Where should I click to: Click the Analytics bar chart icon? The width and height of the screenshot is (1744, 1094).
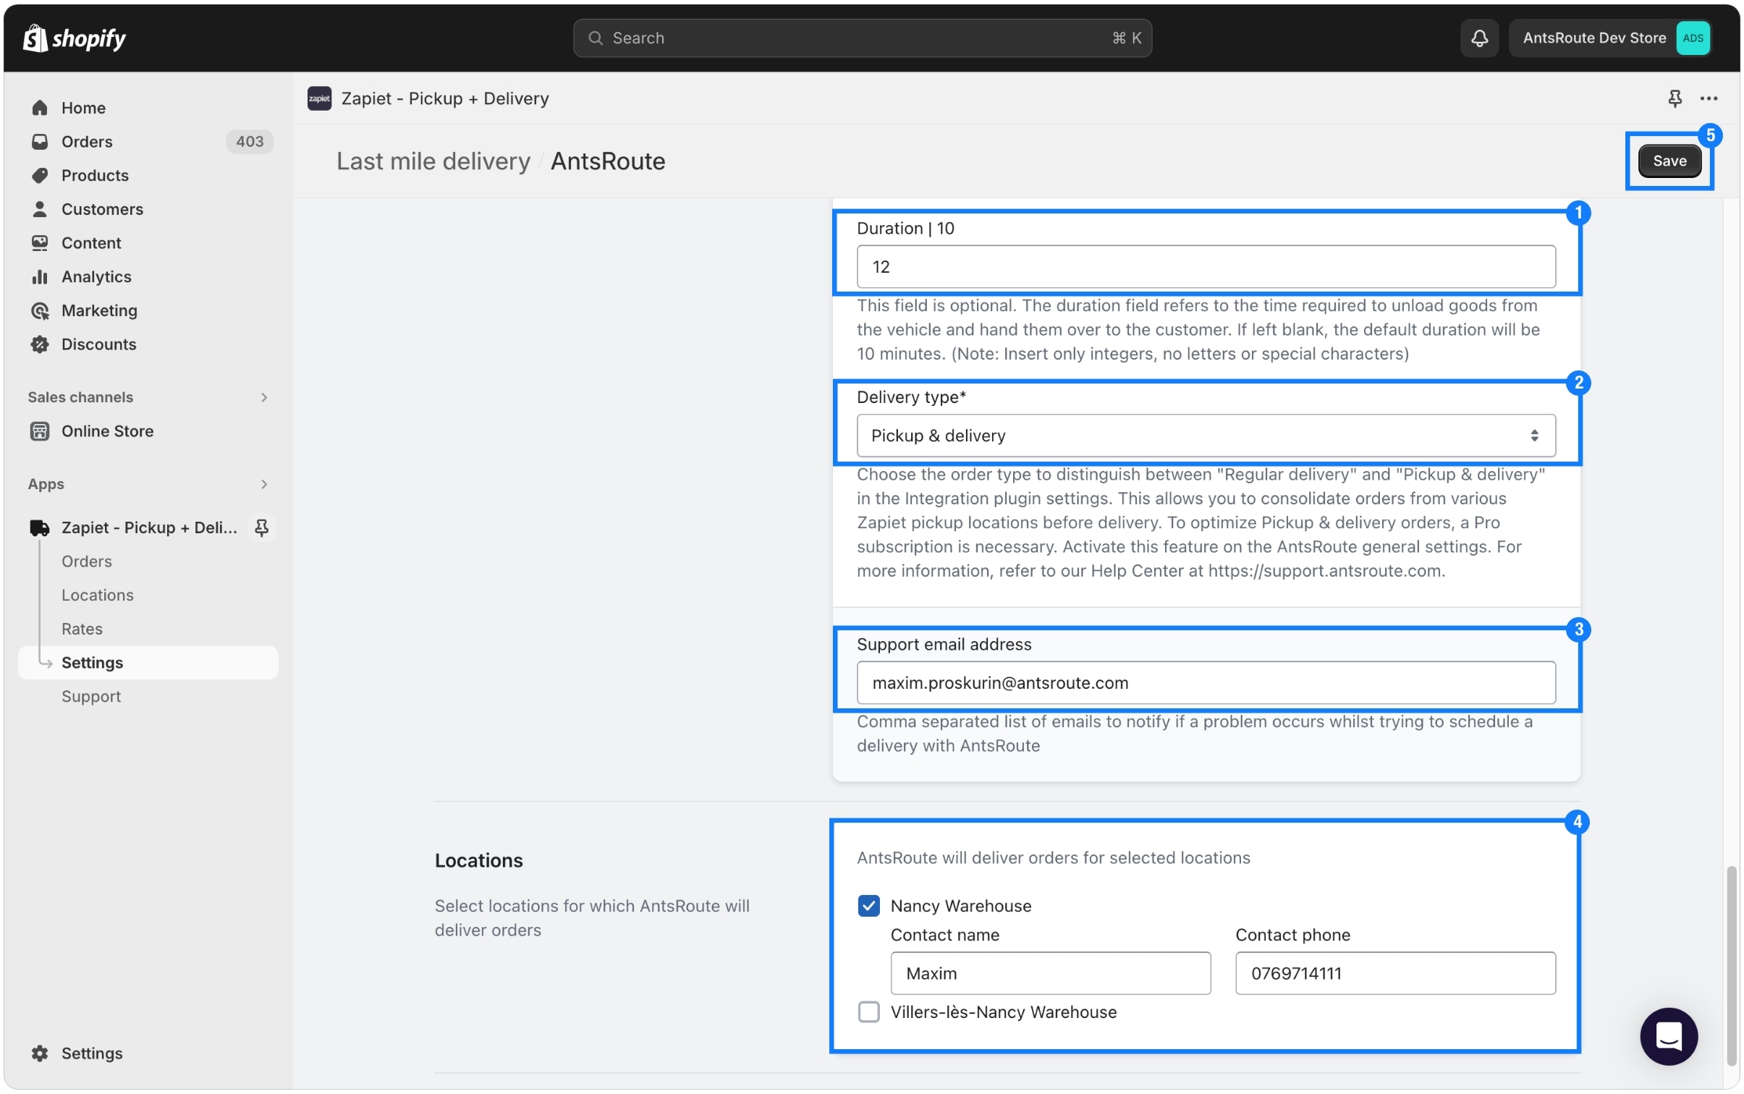40,276
